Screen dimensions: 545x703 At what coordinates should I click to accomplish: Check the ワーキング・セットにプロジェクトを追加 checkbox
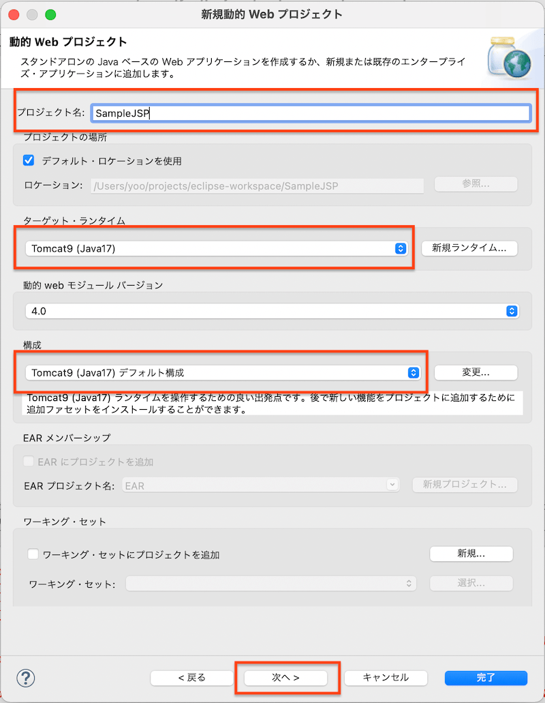(x=33, y=554)
